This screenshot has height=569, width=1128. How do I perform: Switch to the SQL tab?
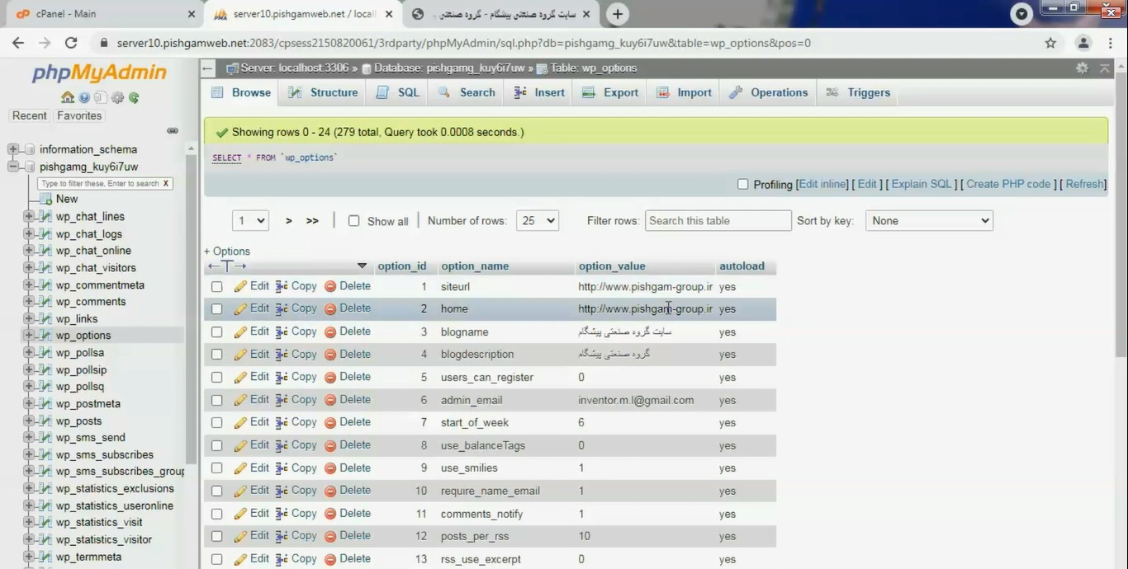click(398, 92)
